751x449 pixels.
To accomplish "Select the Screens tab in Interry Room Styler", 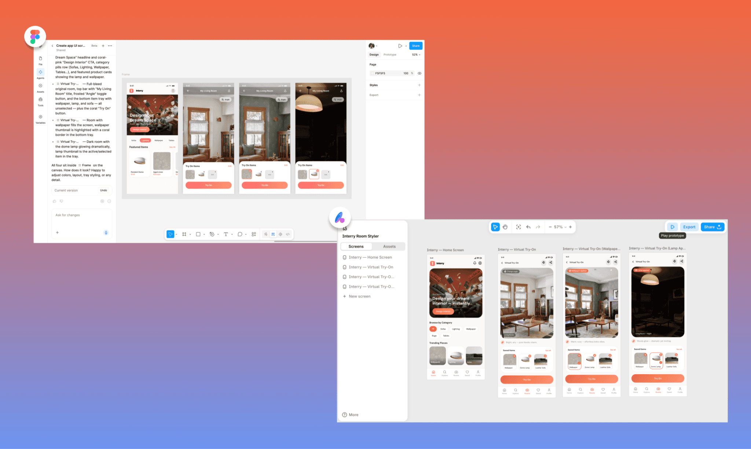I will 356,246.
